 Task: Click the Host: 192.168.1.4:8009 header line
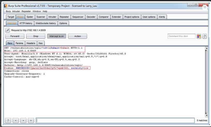point(20,51)
